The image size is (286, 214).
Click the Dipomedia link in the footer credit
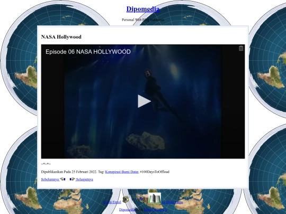coord(127,210)
